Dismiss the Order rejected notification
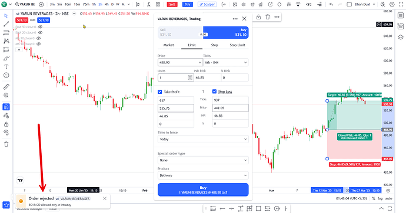The height and width of the screenshot is (213, 406). (x=105, y=198)
